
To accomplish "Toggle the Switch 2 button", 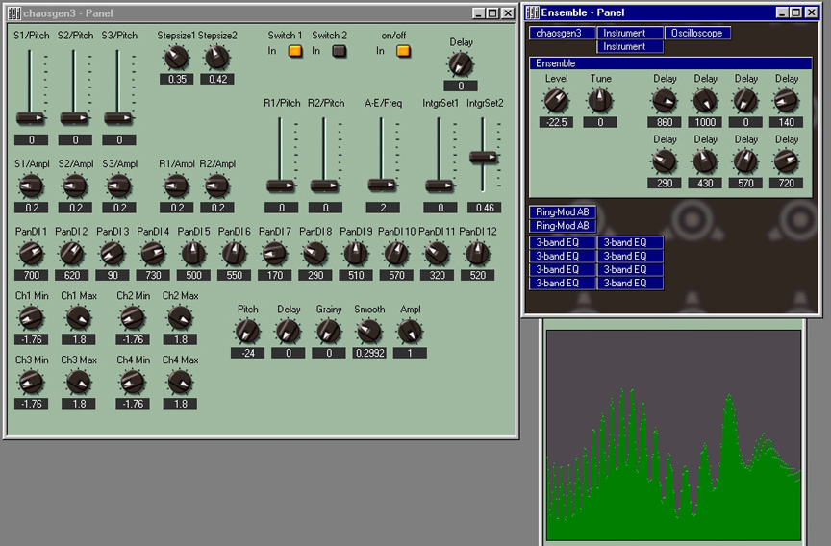I will click(x=339, y=51).
